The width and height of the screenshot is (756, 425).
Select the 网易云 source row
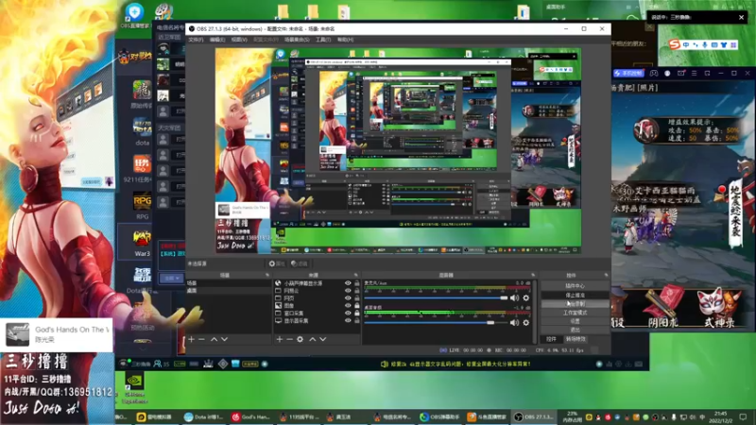coord(317,291)
